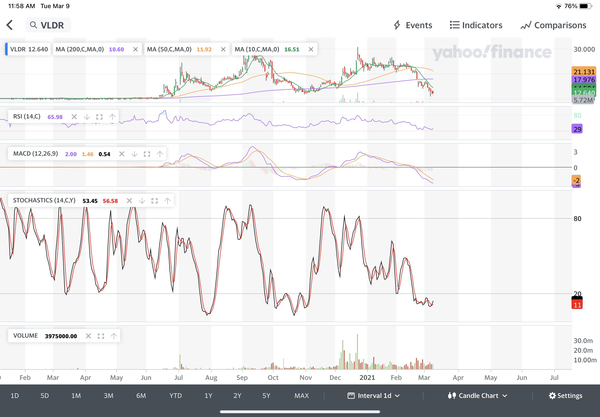Switch to the YTD range
Screen dimensions: 600x417
point(175,396)
